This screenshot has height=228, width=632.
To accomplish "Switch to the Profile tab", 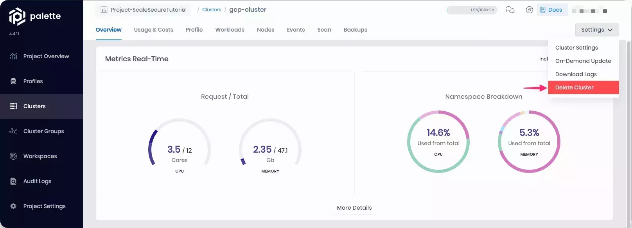I will [194, 30].
